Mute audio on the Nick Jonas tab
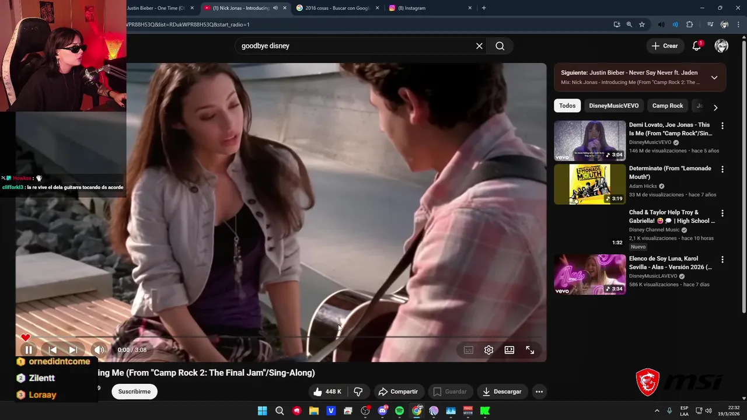Image resolution: width=747 pixels, height=420 pixels. click(x=275, y=8)
